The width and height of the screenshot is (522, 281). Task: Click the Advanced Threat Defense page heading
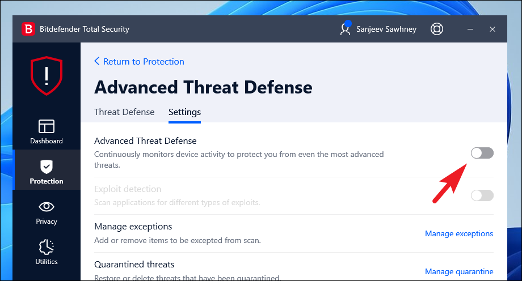[x=203, y=87]
